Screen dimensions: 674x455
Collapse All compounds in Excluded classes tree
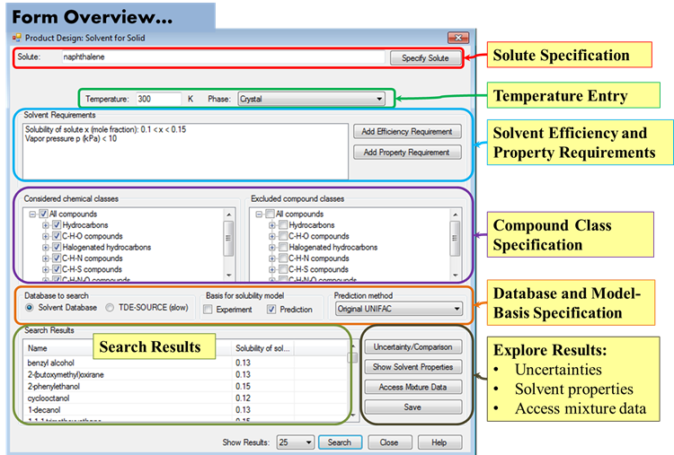tap(259, 214)
